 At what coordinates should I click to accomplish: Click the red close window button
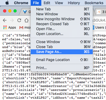point(5,11)
